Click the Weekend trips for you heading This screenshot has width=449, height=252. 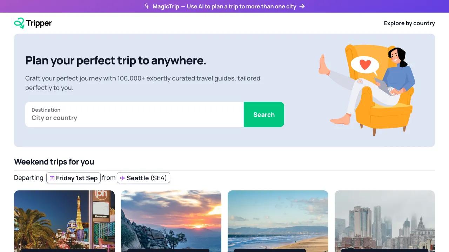54,162
